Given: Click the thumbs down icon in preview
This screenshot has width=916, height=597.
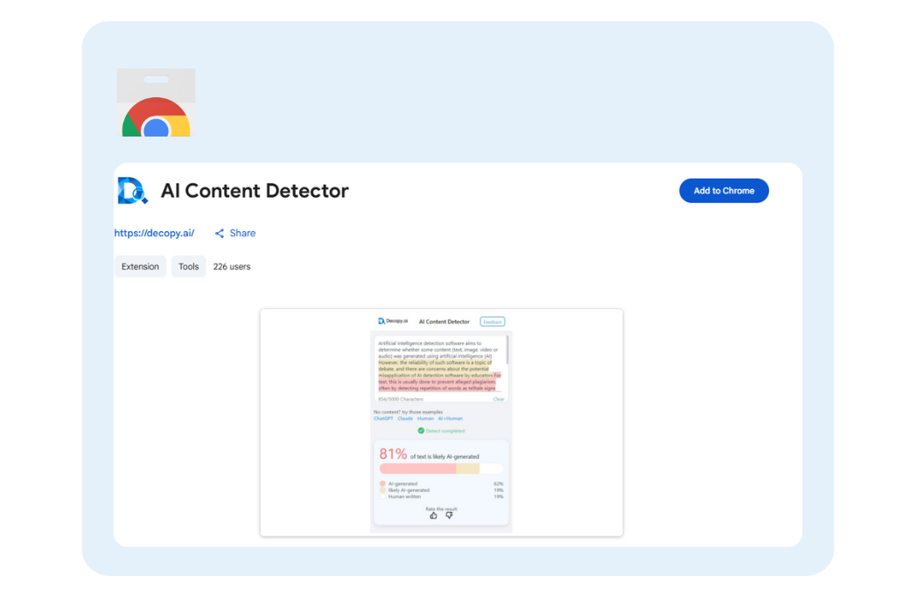Looking at the screenshot, I should [x=449, y=516].
